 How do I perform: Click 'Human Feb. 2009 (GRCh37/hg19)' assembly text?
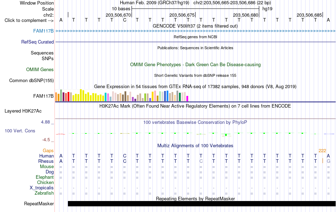tap(155, 3)
